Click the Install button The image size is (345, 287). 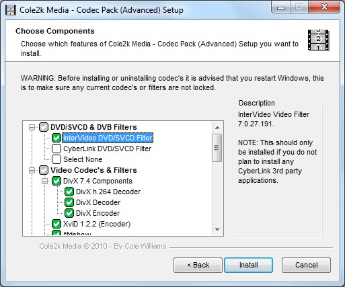[x=249, y=265]
